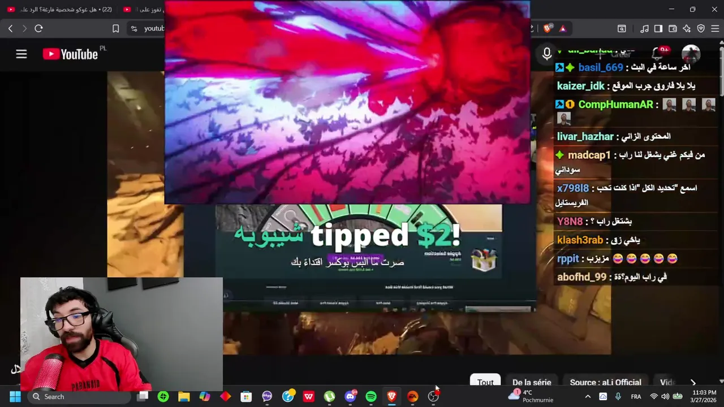Open the Windows Start menu

(15, 396)
